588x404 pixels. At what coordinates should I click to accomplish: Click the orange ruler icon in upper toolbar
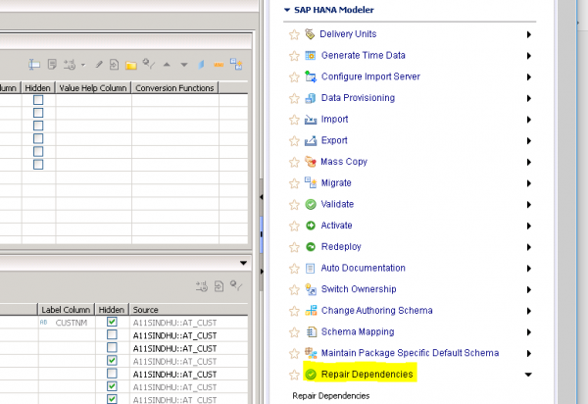tap(219, 65)
